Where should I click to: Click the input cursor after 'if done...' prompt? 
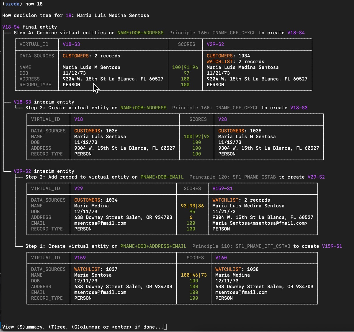(x=165, y=327)
